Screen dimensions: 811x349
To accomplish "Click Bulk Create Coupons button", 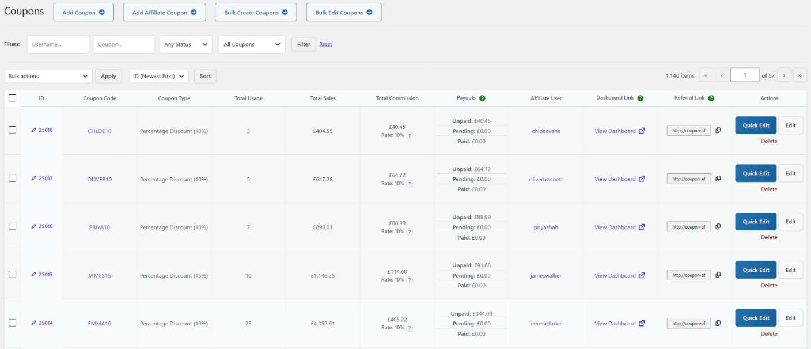I will pos(256,12).
